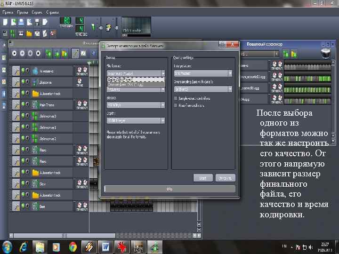Show the Song Editor window icon
Screen dimensions: 339x254
click(5, 34)
